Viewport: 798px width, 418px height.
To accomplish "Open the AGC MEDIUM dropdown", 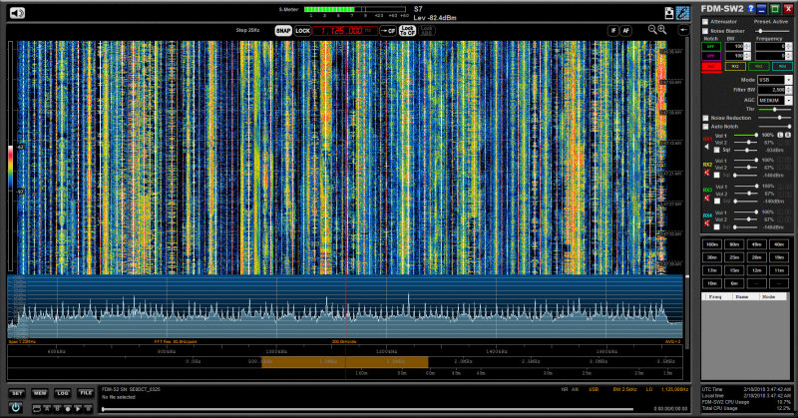I will (x=775, y=101).
